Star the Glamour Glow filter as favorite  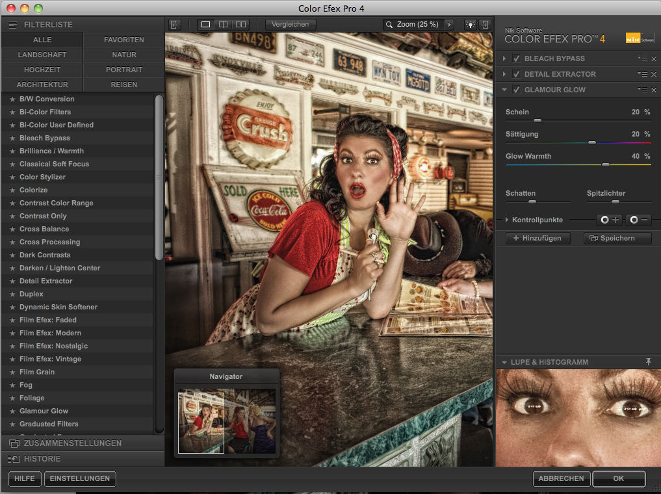tap(12, 411)
